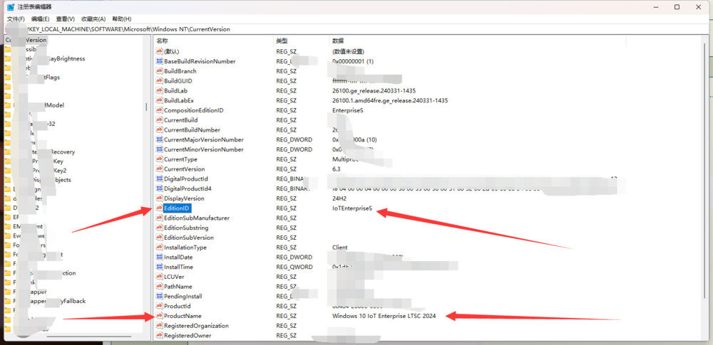Open the 收藏夹(A) menu

pyautogui.click(x=93, y=18)
